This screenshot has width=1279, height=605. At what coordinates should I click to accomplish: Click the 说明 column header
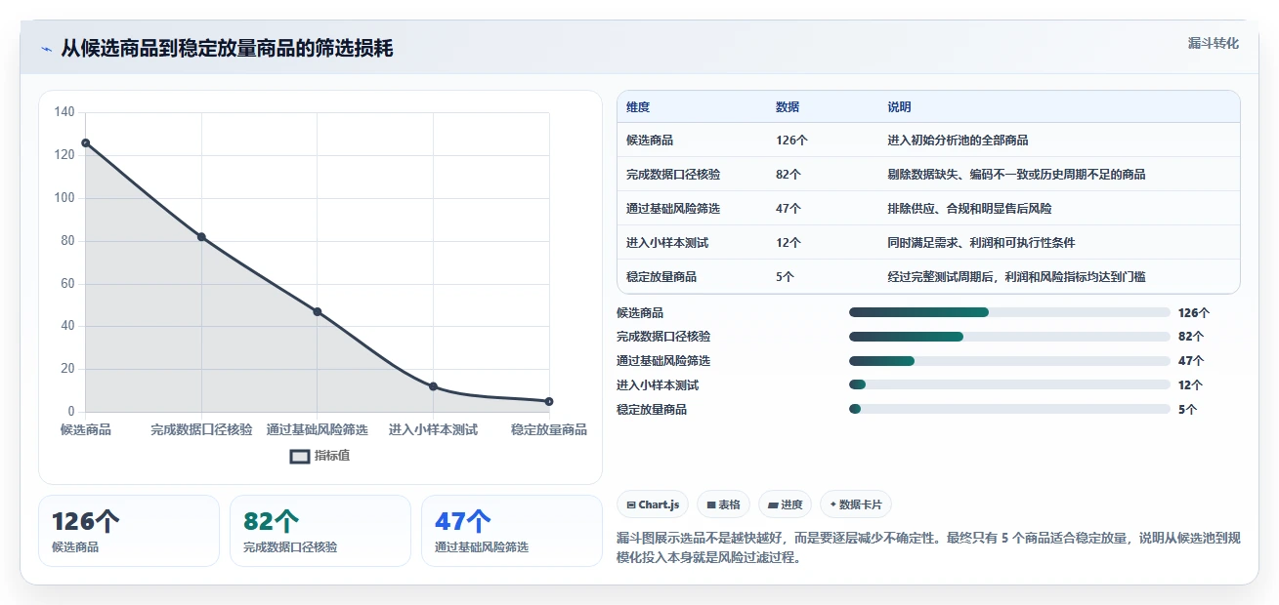[899, 106]
